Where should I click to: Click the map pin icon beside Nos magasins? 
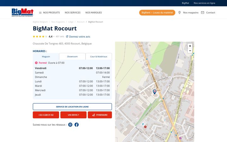point(179,13)
